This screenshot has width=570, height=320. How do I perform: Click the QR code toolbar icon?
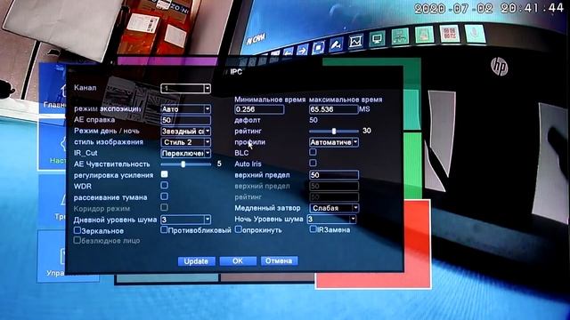pos(450,34)
